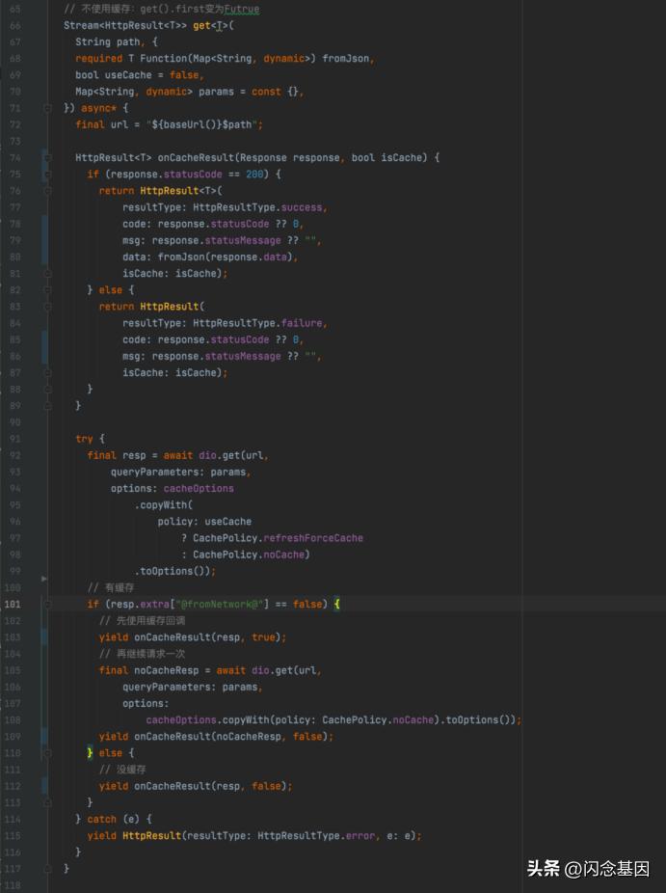Screen dimensions: 666x893
Task: Collapse the onCacheResult function fold at line 74
Action: (48, 158)
